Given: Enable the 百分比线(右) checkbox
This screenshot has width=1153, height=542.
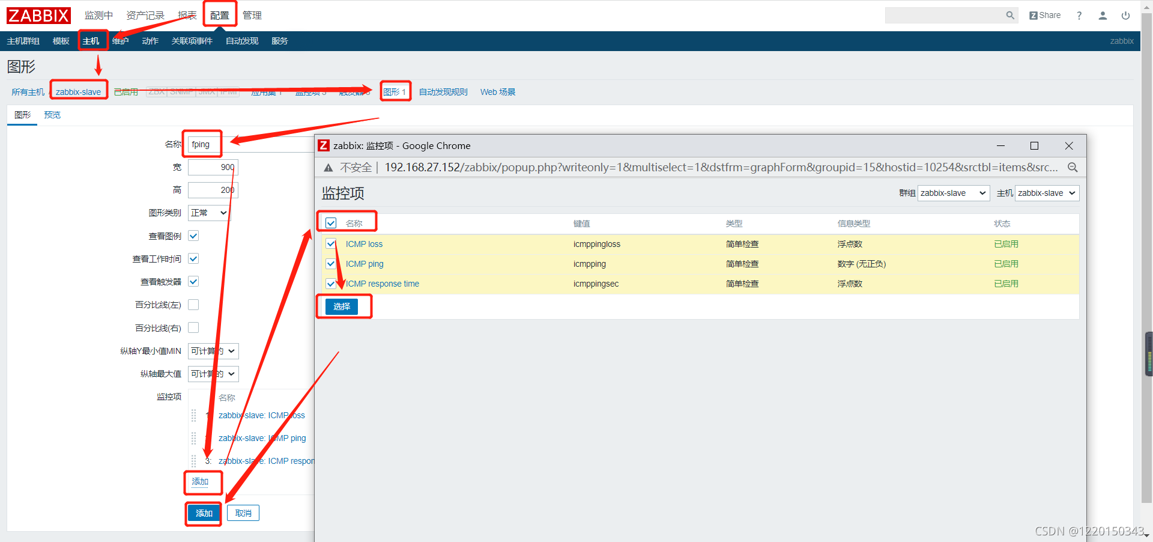Looking at the screenshot, I should tap(193, 327).
